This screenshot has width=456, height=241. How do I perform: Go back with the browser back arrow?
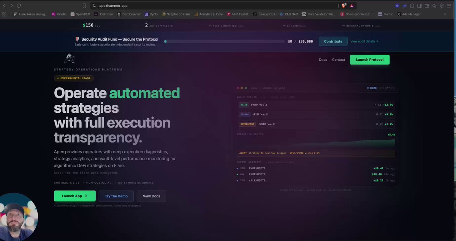point(5,6)
